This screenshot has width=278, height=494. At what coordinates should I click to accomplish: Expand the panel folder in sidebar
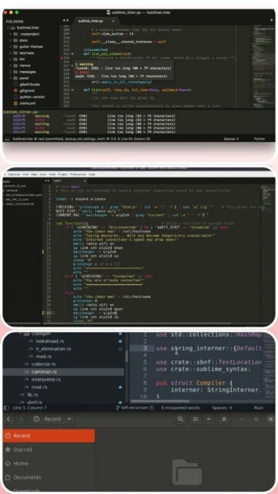[11, 78]
